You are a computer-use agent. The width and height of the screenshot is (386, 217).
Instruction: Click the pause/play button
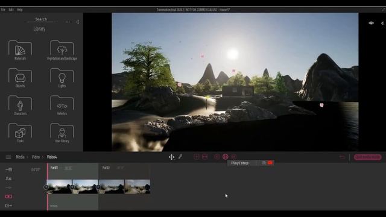225,157
